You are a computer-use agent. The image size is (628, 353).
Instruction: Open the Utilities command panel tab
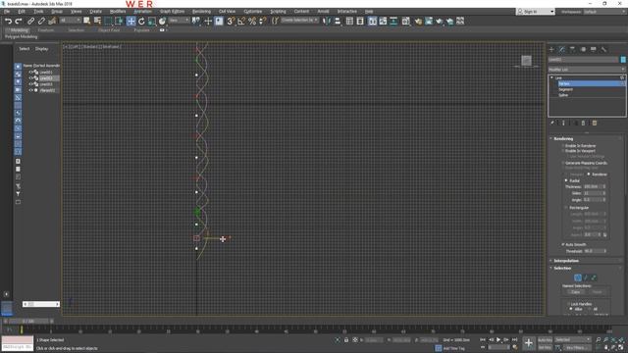click(603, 49)
